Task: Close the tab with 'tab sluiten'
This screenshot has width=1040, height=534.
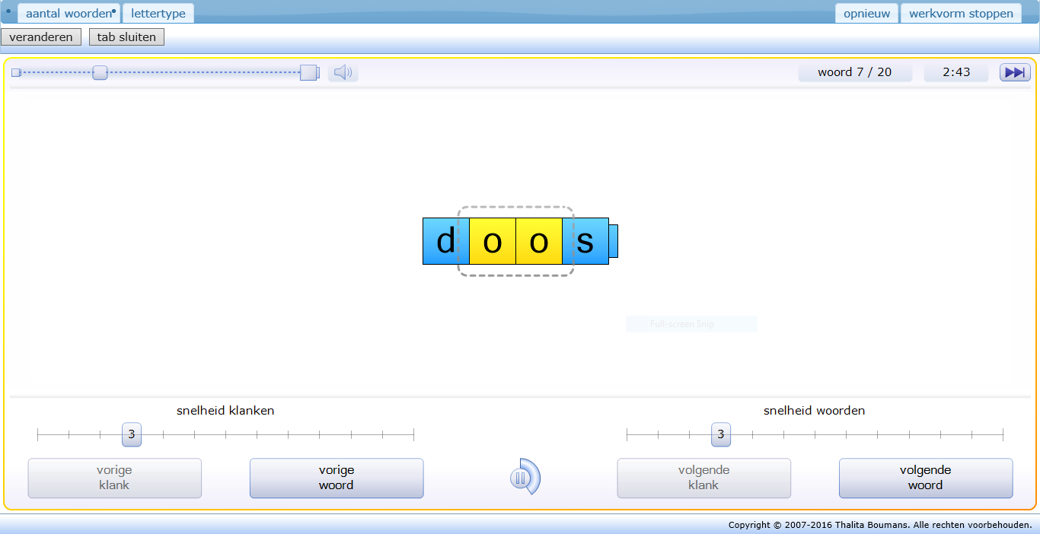Action: [126, 37]
